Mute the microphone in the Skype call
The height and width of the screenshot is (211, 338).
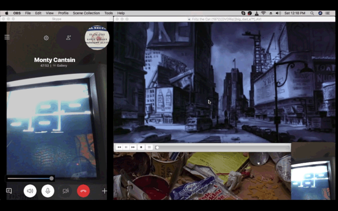point(48,191)
